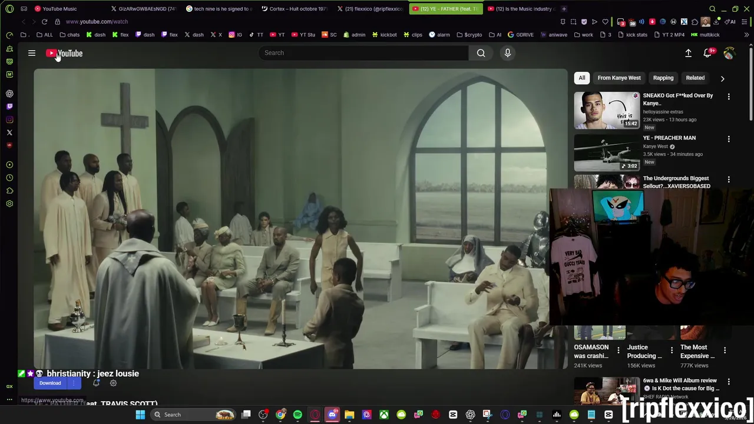Viewport: 754px width, 424px height.
Task: Open a new browser tab with plus
Action: pyautogui.click(x=564, y=9)
